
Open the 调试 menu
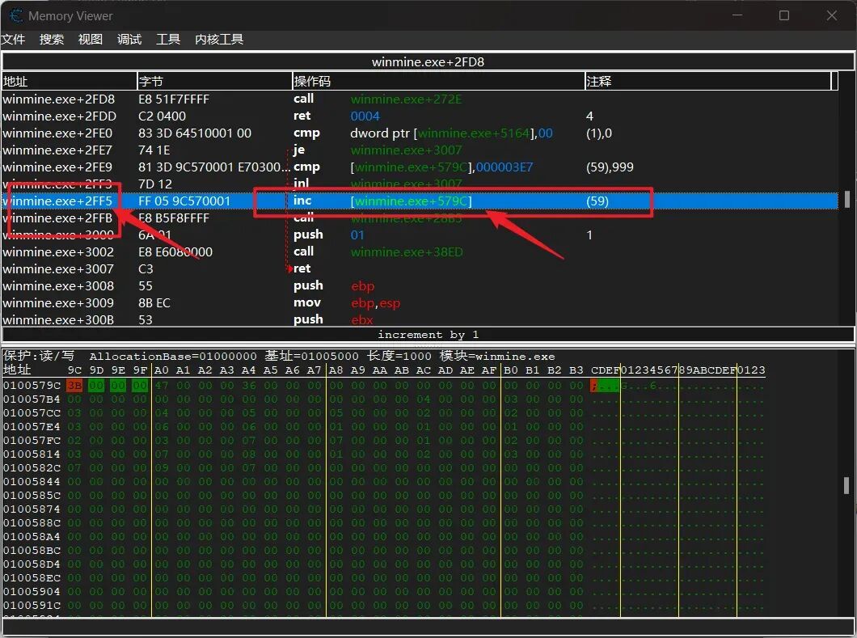tap(129, 39)
